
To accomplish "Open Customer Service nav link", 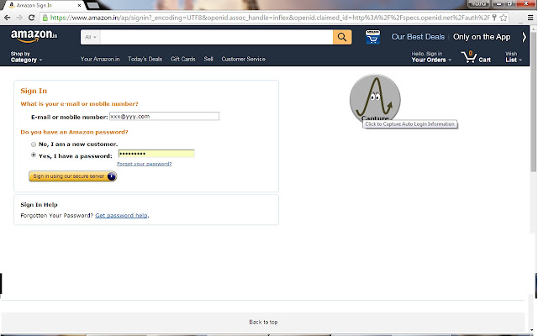I will [x=243, y=59].
